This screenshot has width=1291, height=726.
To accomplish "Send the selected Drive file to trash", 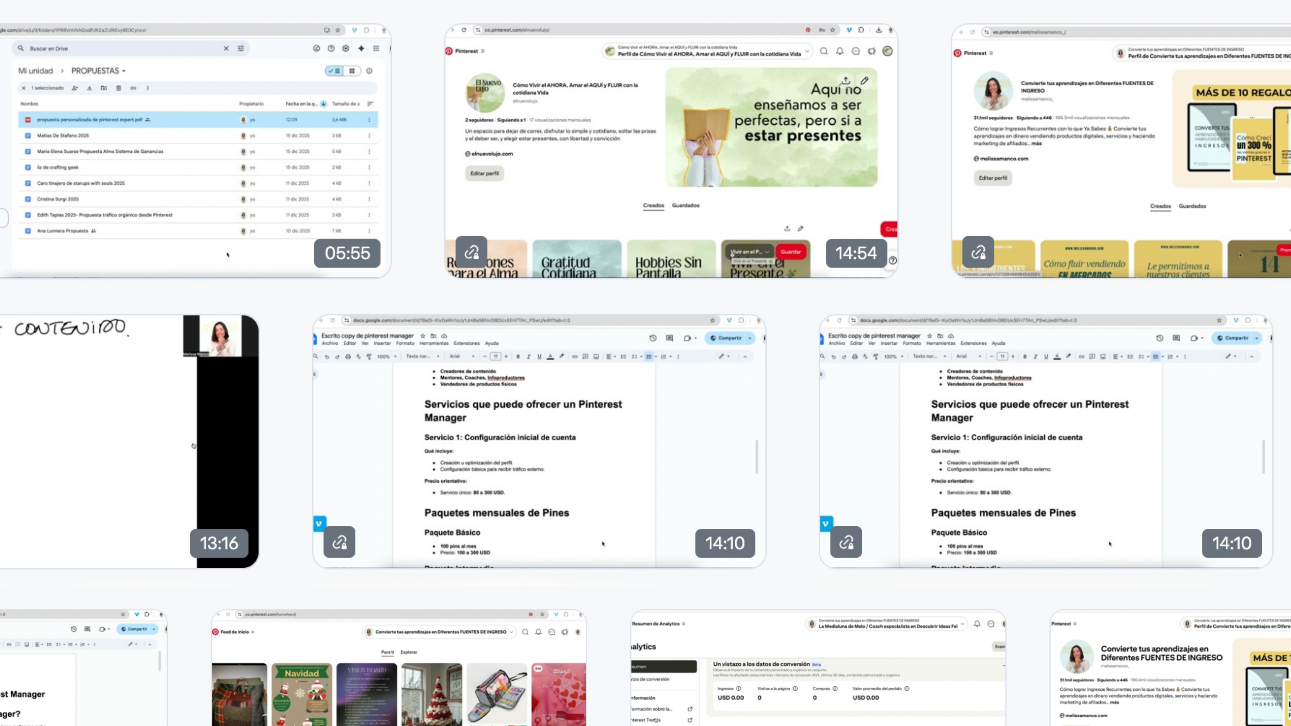I will [x=118, y=88].
